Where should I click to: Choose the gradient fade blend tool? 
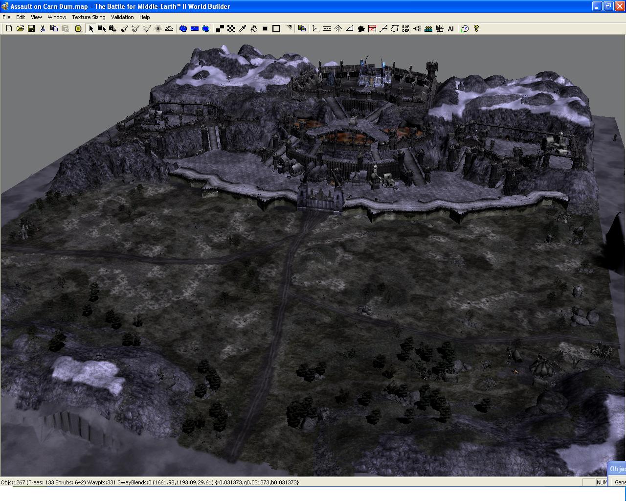(288, 29)
